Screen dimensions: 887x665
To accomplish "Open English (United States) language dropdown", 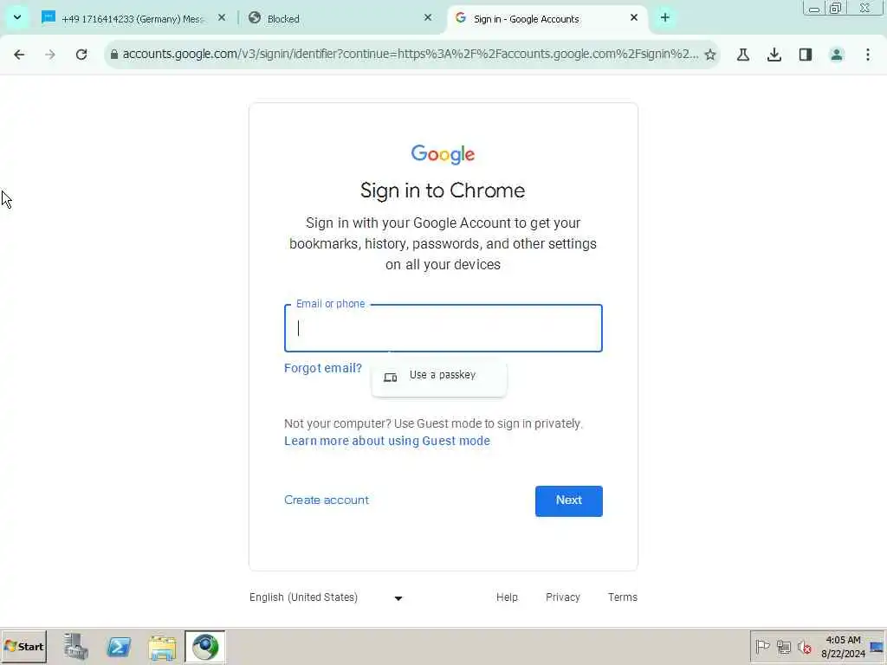I will [326, 597].
